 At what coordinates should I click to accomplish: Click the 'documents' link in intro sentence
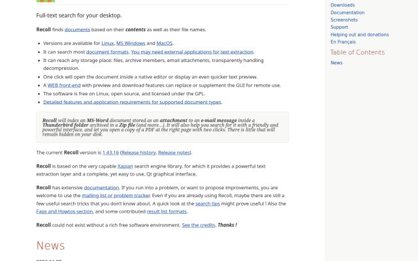pos(77,29)
